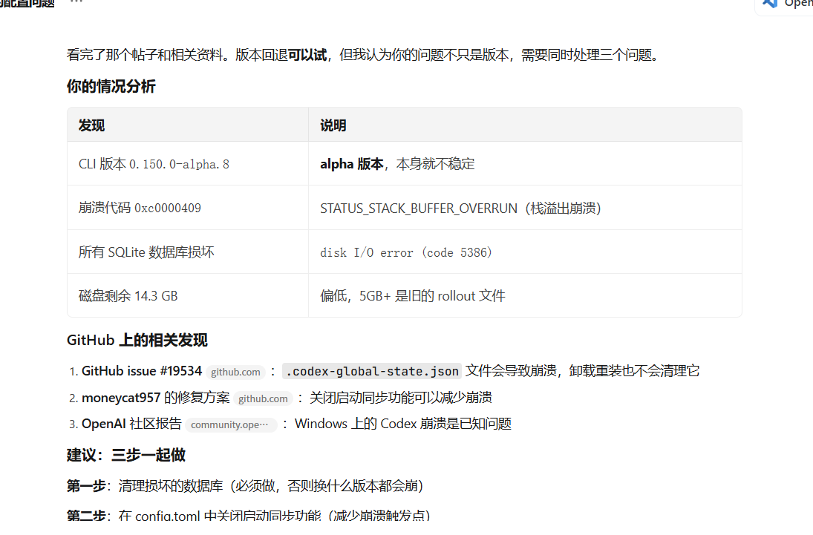Click the "发现" table column header

pos(188,125)
